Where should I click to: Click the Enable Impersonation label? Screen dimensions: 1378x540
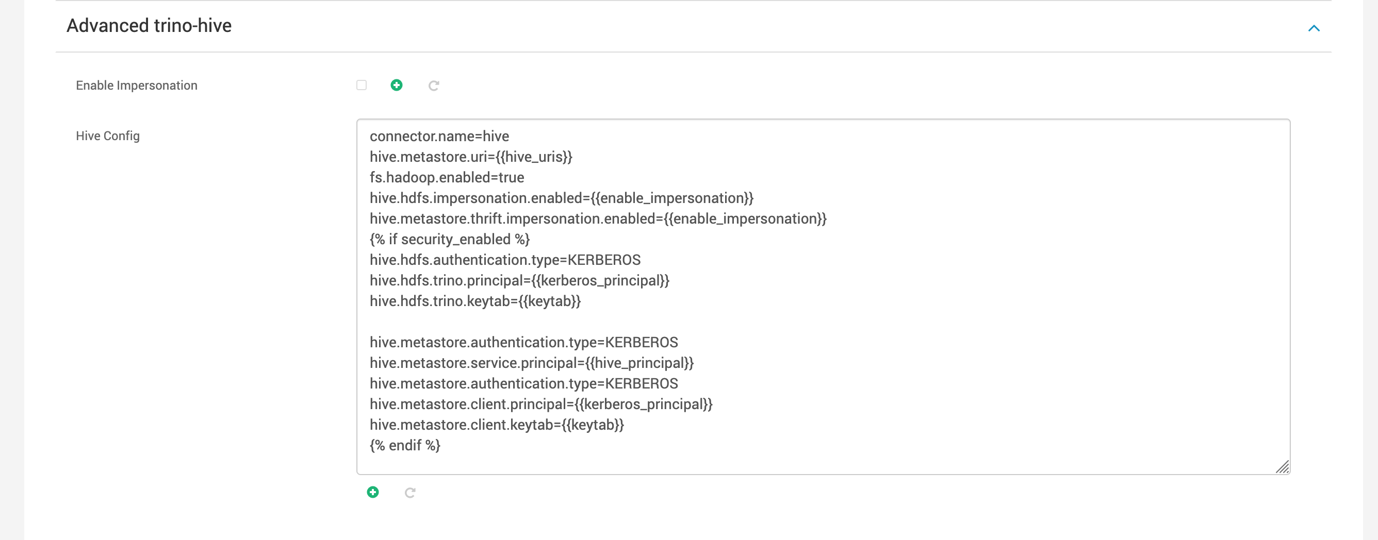click(137, 86)
